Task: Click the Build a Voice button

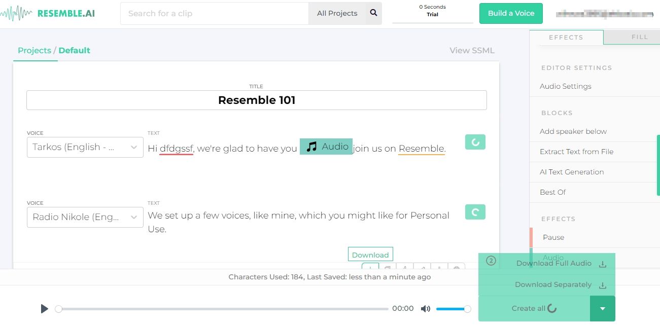Action: (511, 13)
